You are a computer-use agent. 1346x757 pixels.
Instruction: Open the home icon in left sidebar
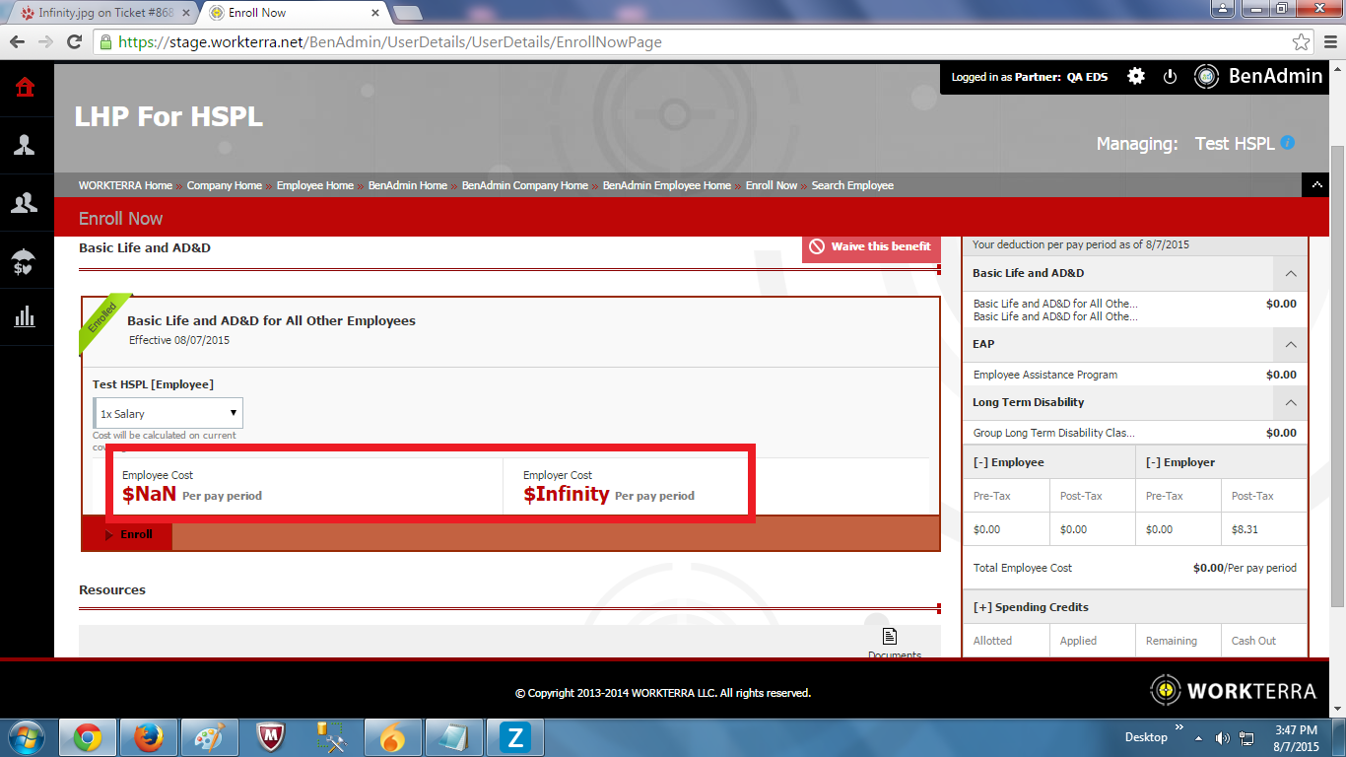pyautogui.click(x=25, y=88)
